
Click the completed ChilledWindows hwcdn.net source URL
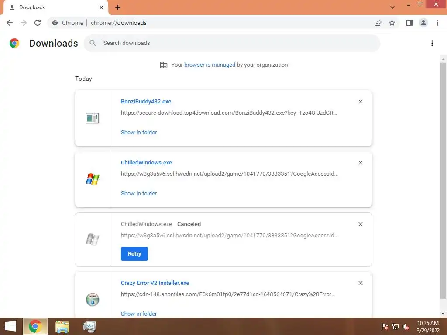[229, 174]
